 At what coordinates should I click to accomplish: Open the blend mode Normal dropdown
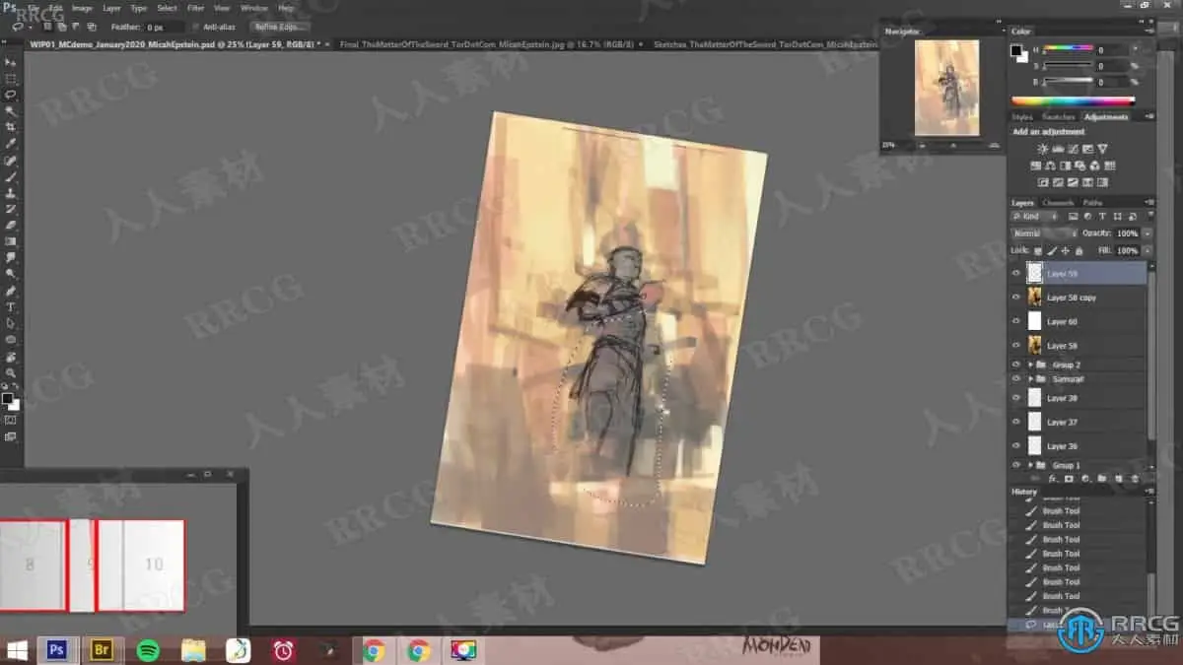click(x=1045, y=233)
